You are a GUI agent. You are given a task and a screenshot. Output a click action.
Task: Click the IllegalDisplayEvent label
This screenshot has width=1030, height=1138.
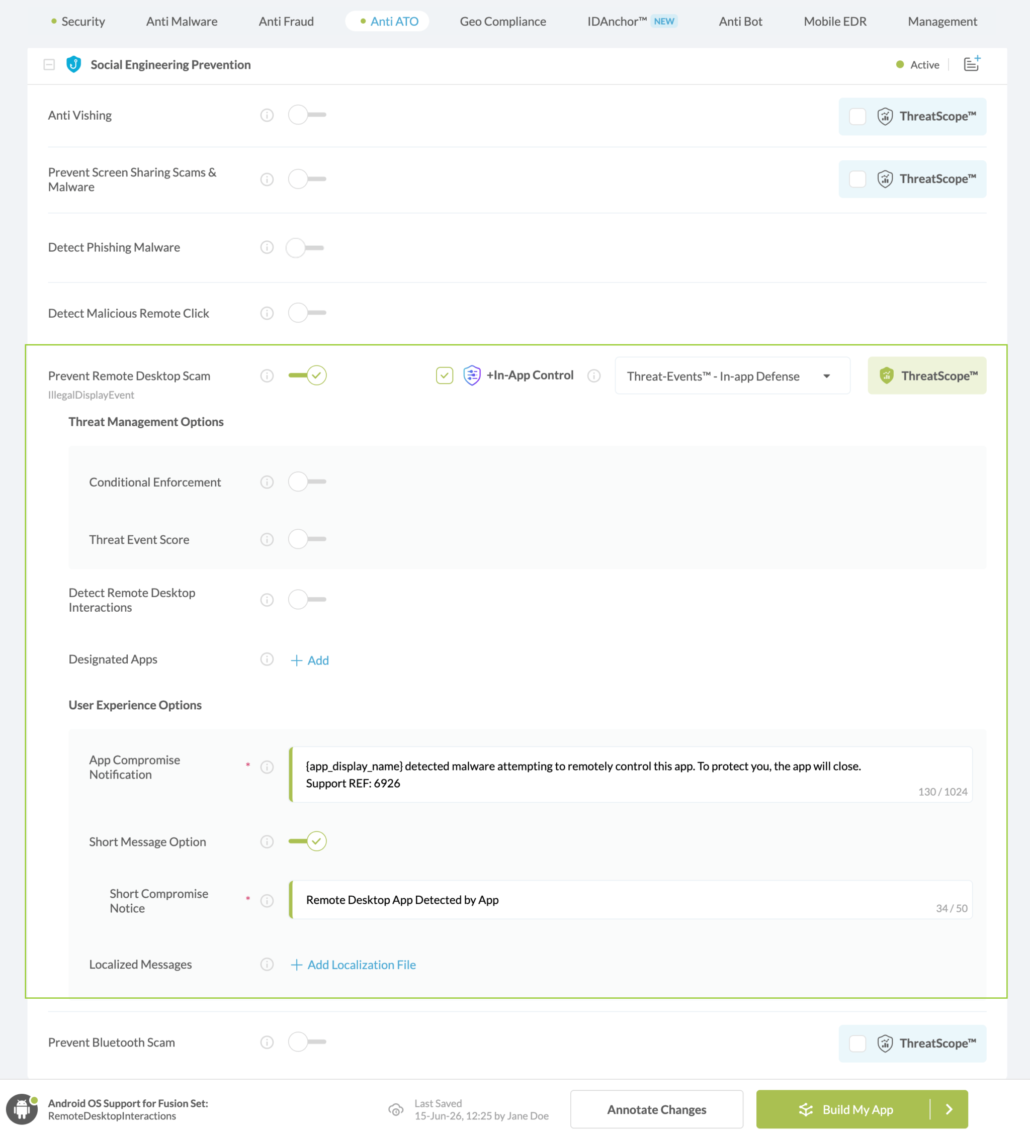[91, 395]
